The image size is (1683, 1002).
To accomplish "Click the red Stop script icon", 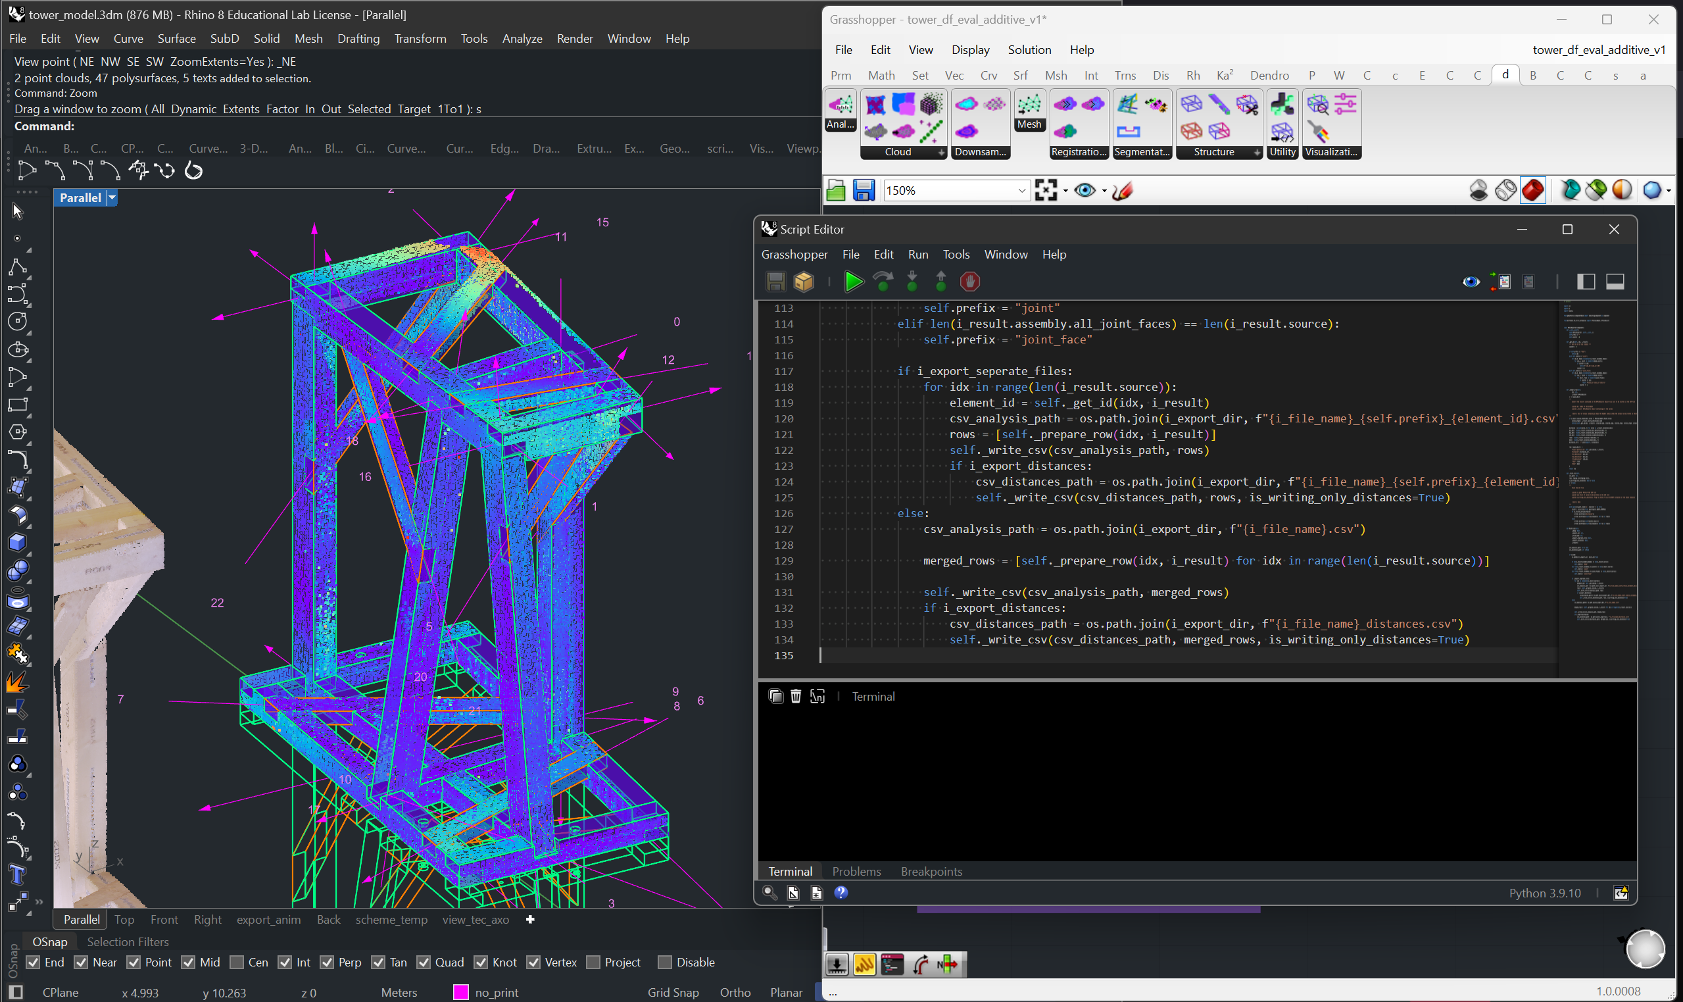I will pos(969,282).
